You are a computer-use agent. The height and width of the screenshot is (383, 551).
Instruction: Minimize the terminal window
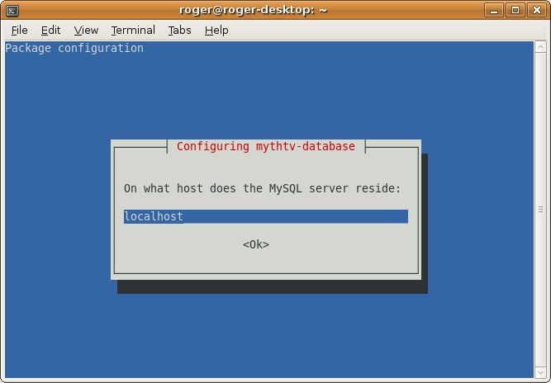[494, 10]
